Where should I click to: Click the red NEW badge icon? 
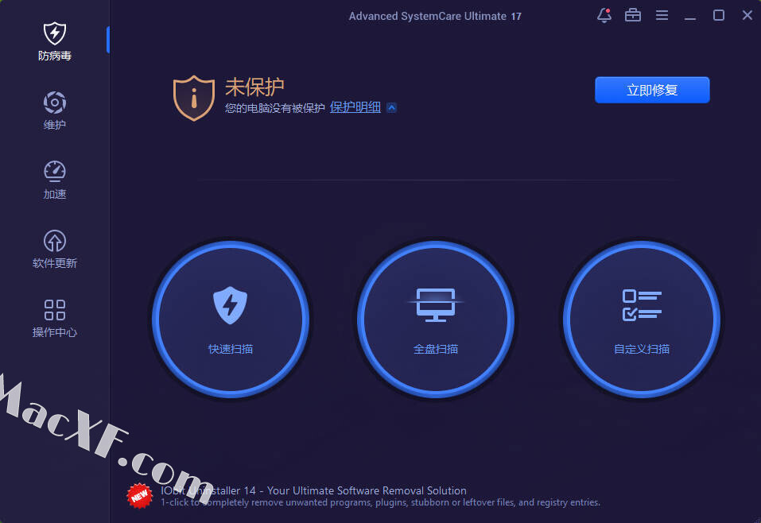tap(140, 494)
